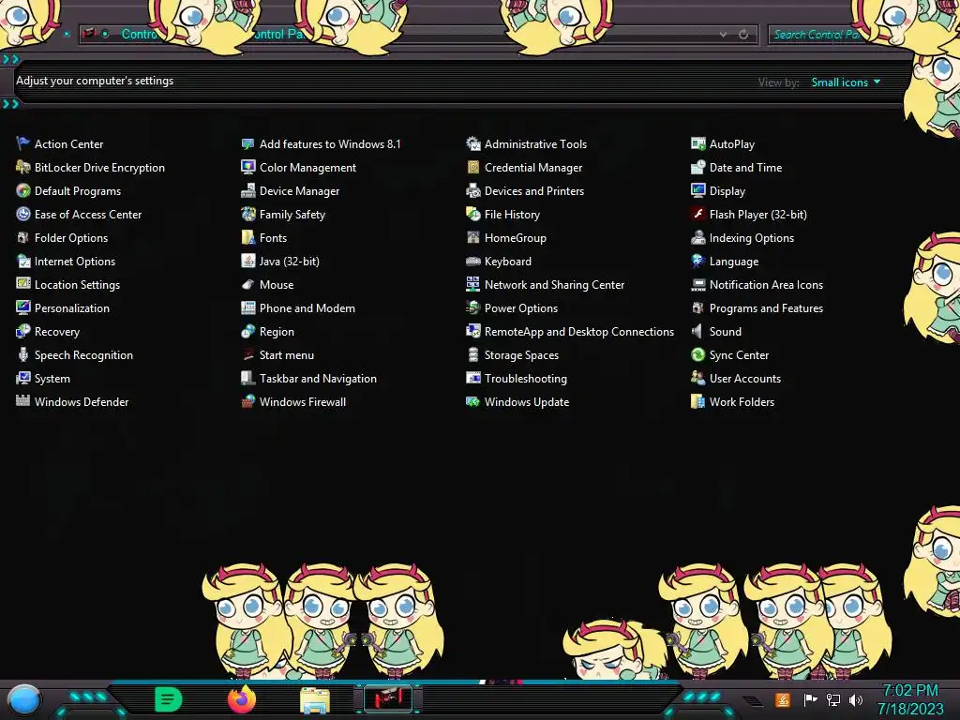Open Personalization link
This screenshot has width=960, height=720.
tap(71, 307)
